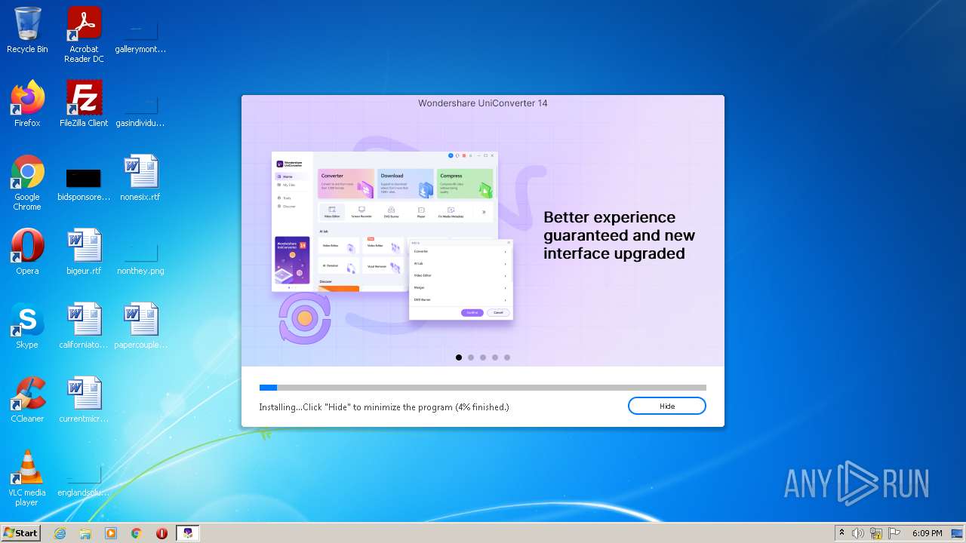Select the FileZilla Client desktop icon
This screenshot has width=966, height=543.
pos(84,104)
